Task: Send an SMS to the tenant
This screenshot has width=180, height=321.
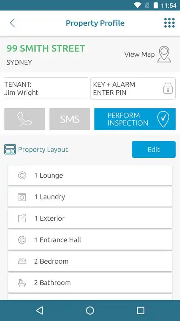Action: coord(70,119)
